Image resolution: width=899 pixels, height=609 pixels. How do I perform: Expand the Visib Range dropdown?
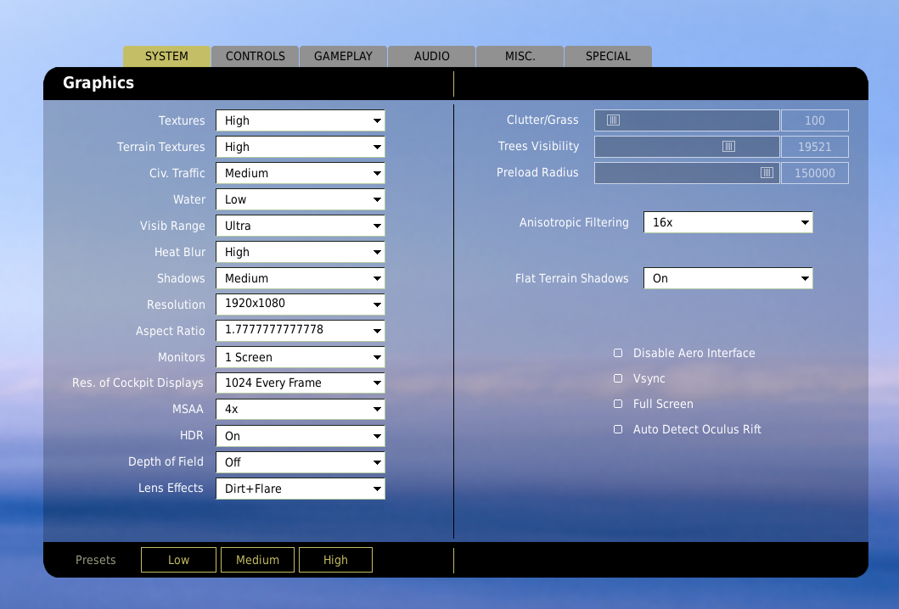coord(300,226)
